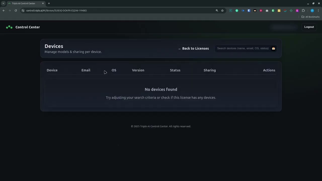Click the Device column header
The width and height of the screenshot is (322, 181).
pyautogui.click(x=52, y=70)
